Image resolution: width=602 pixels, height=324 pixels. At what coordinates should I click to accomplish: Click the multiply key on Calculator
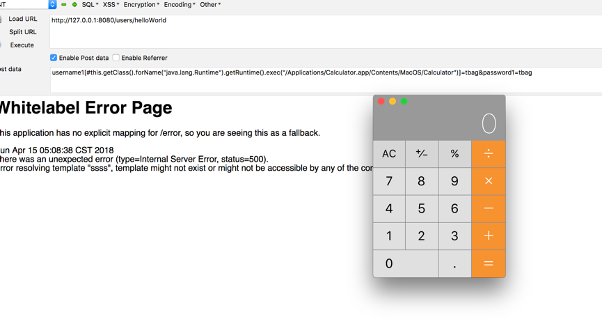pyautogui.click(x=489, y=181)
